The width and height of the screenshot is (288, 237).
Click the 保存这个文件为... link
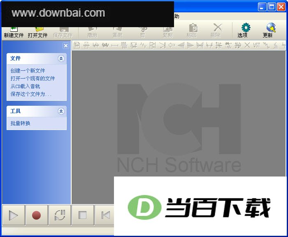coord(31,94)
